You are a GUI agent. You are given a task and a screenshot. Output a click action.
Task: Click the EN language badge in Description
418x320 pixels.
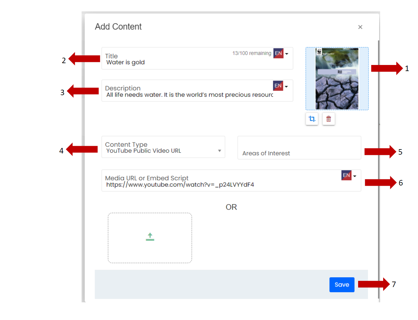click(x=278, y=86)
